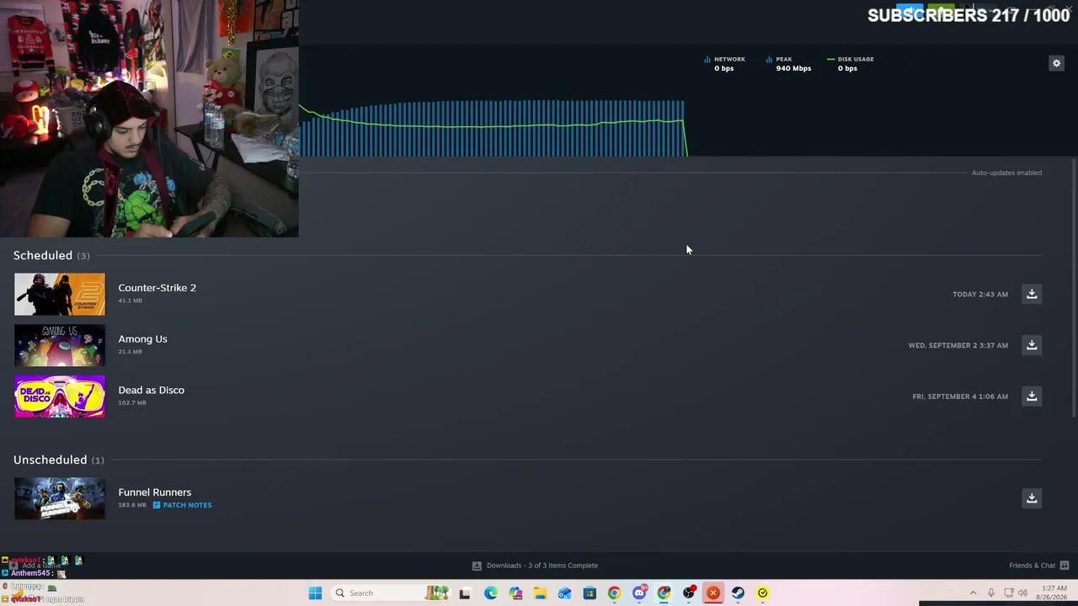Open Microsoft Store from the taskbar

click(x=590, y=593)
